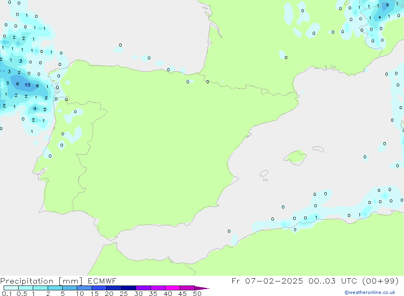404x296 pixels.
Task: Click the 1–2 mm legend swatch
Action: (x=40, y=288)
